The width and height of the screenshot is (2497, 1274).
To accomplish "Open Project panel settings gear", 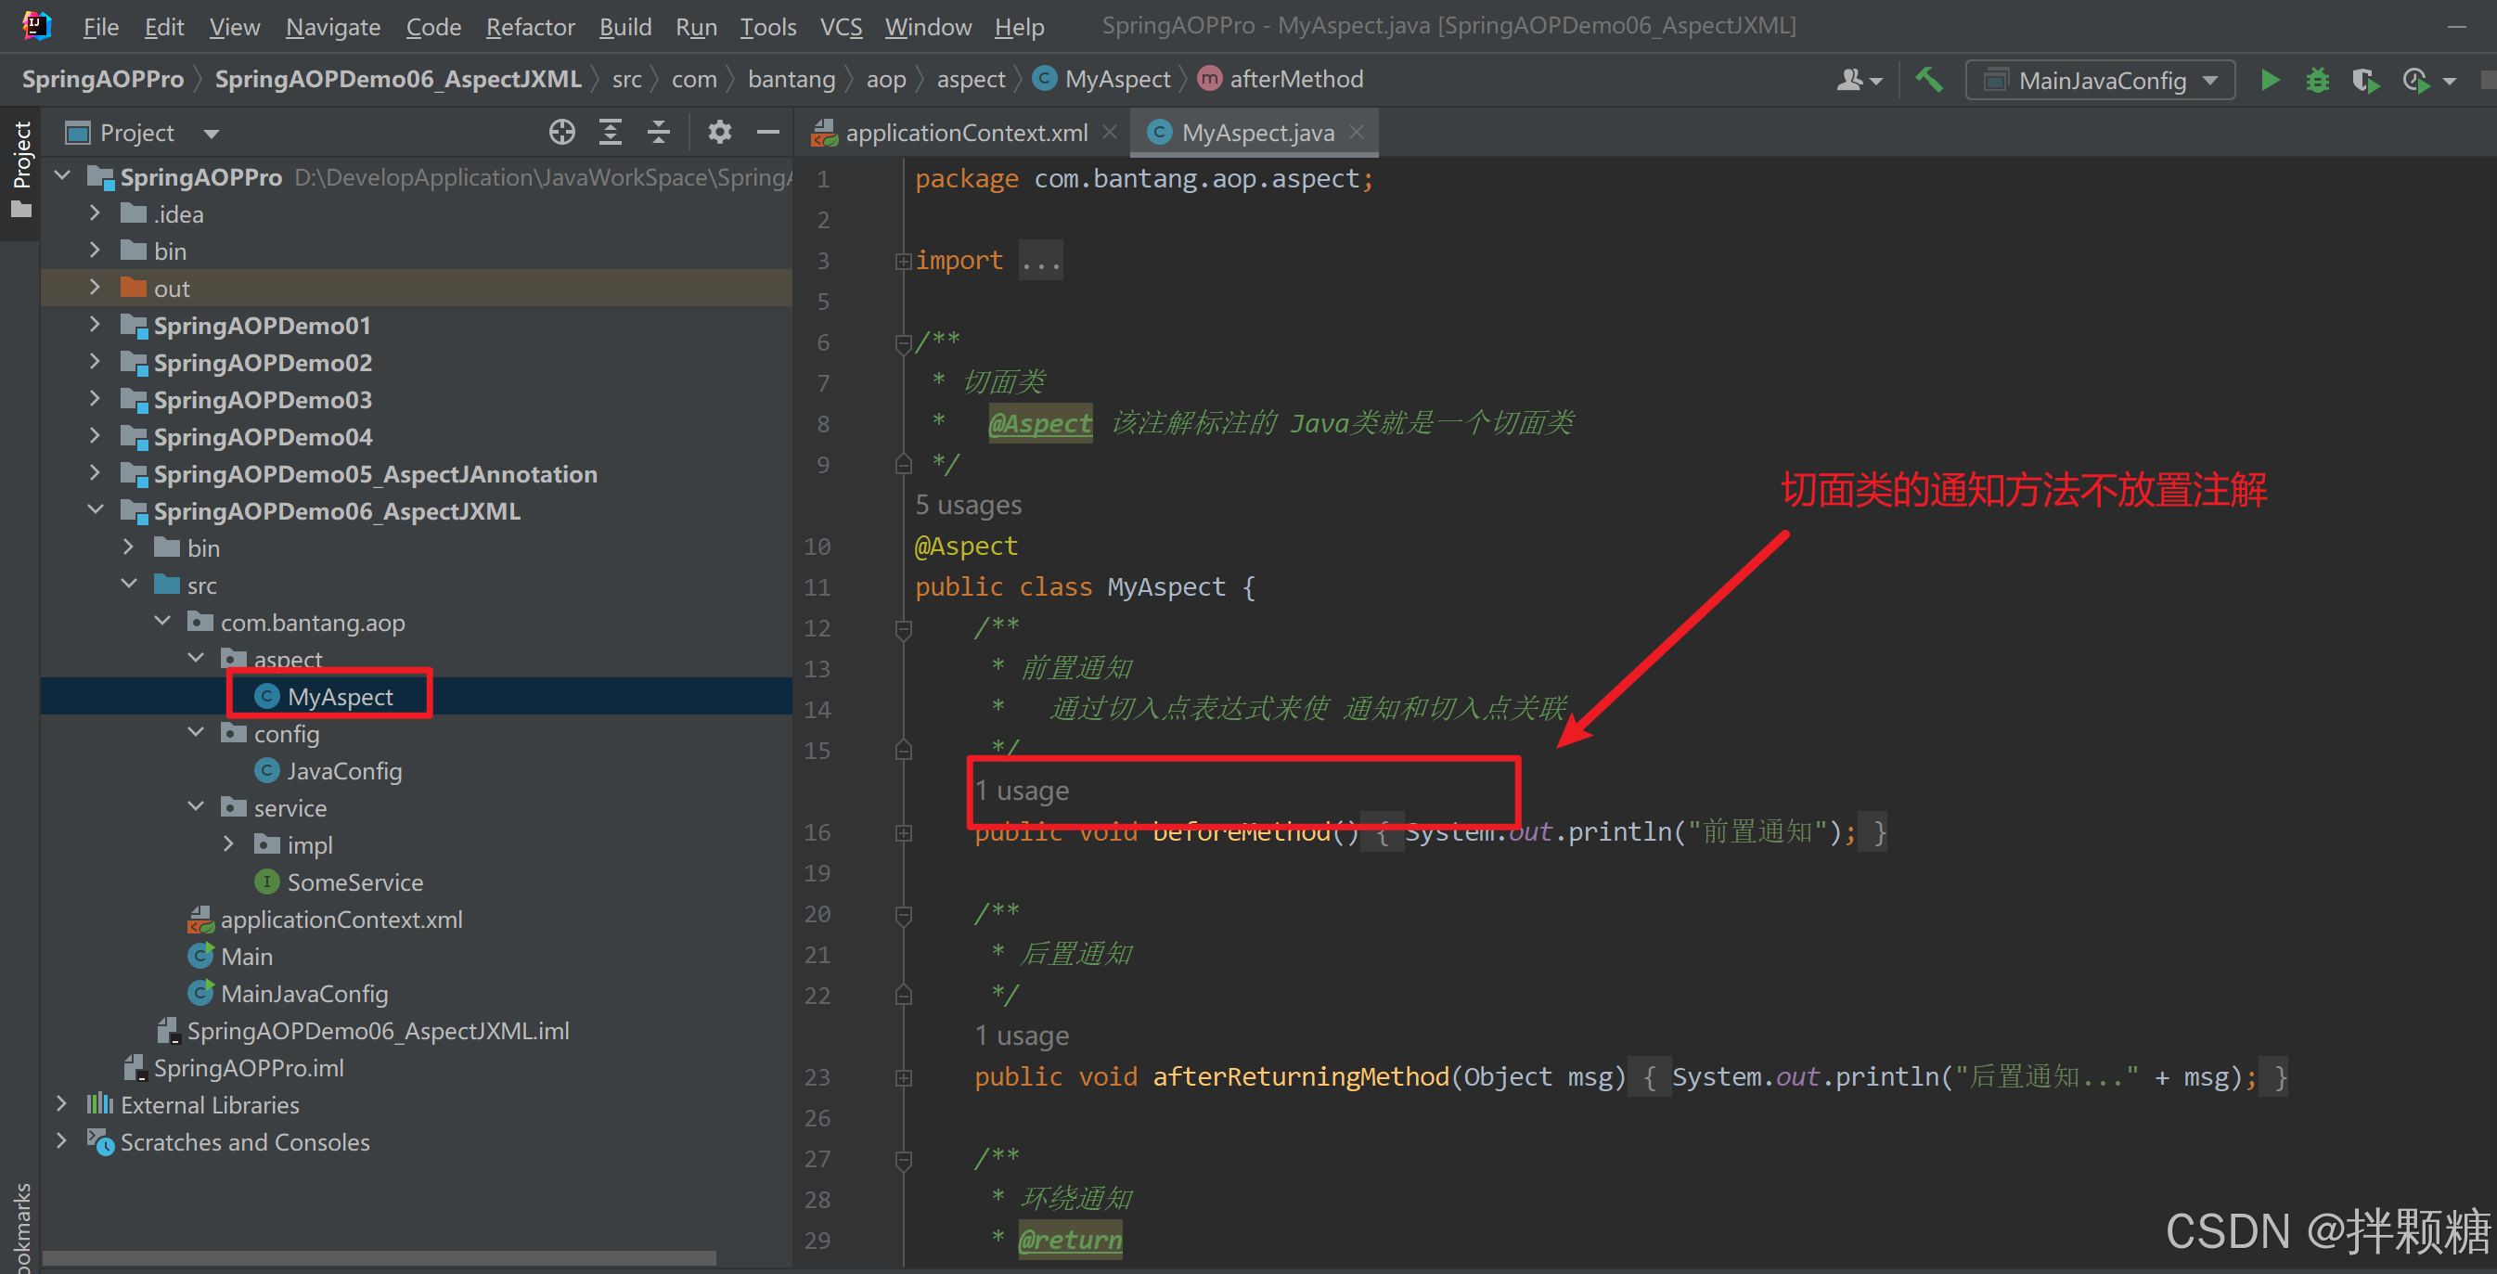I will [718, 132].
